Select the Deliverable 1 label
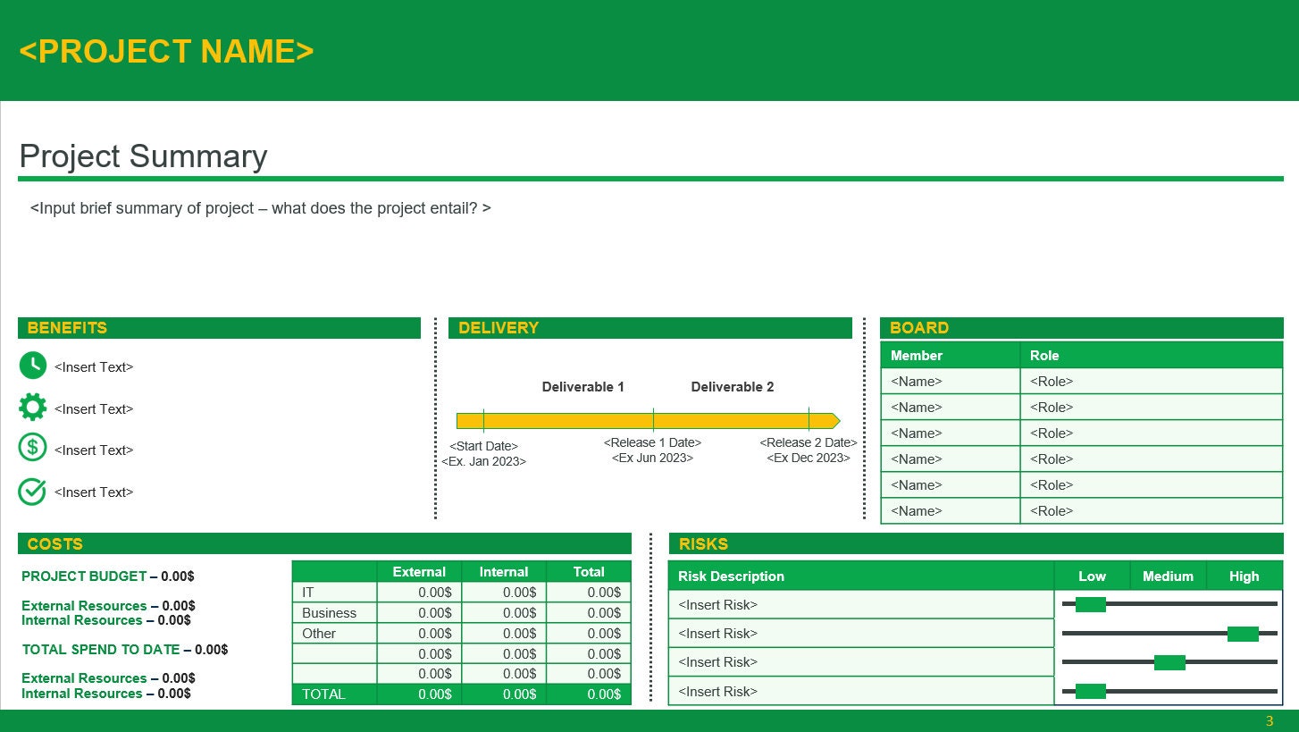The width and height of the screenshot is (1299, 732). pyautogui.click(x=582, y=386)
